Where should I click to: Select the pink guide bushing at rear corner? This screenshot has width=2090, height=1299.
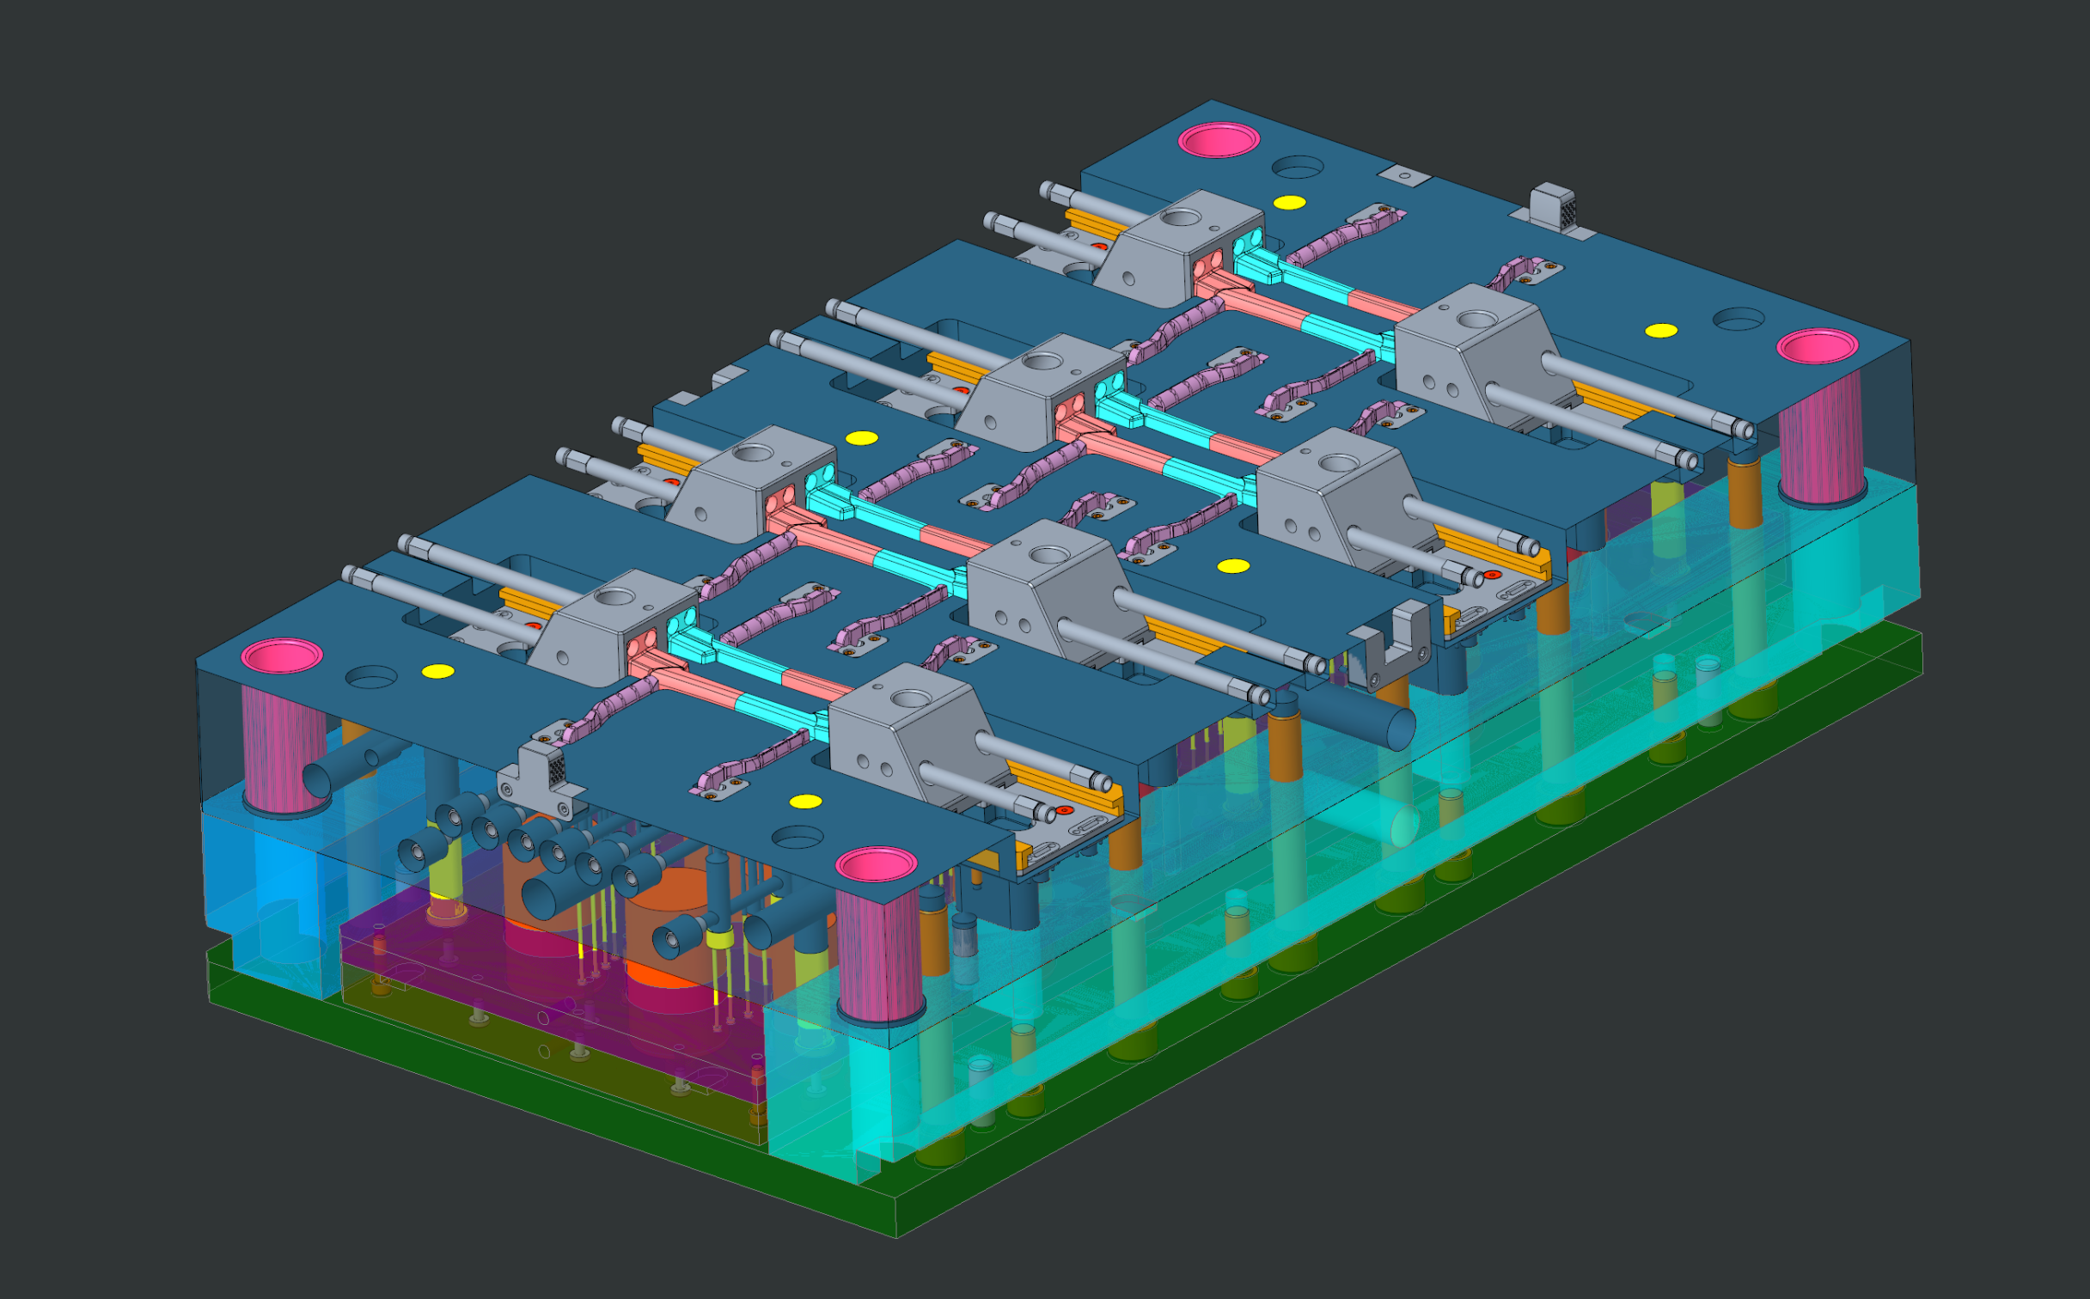pyautogui.click(x=1219, y=140)
